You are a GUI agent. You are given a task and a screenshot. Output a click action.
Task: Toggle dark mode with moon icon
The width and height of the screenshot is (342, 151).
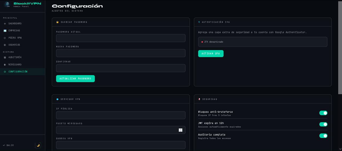(x=38, y=145)
